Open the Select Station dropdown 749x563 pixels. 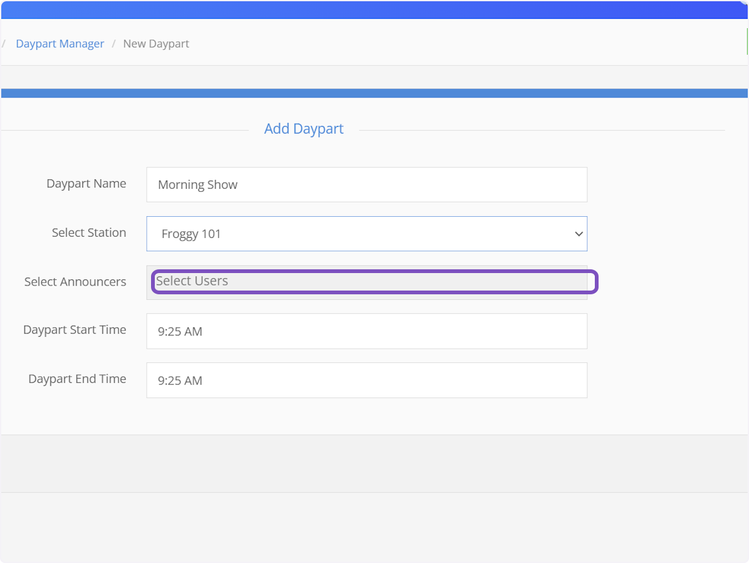click(x=366, y=234)
